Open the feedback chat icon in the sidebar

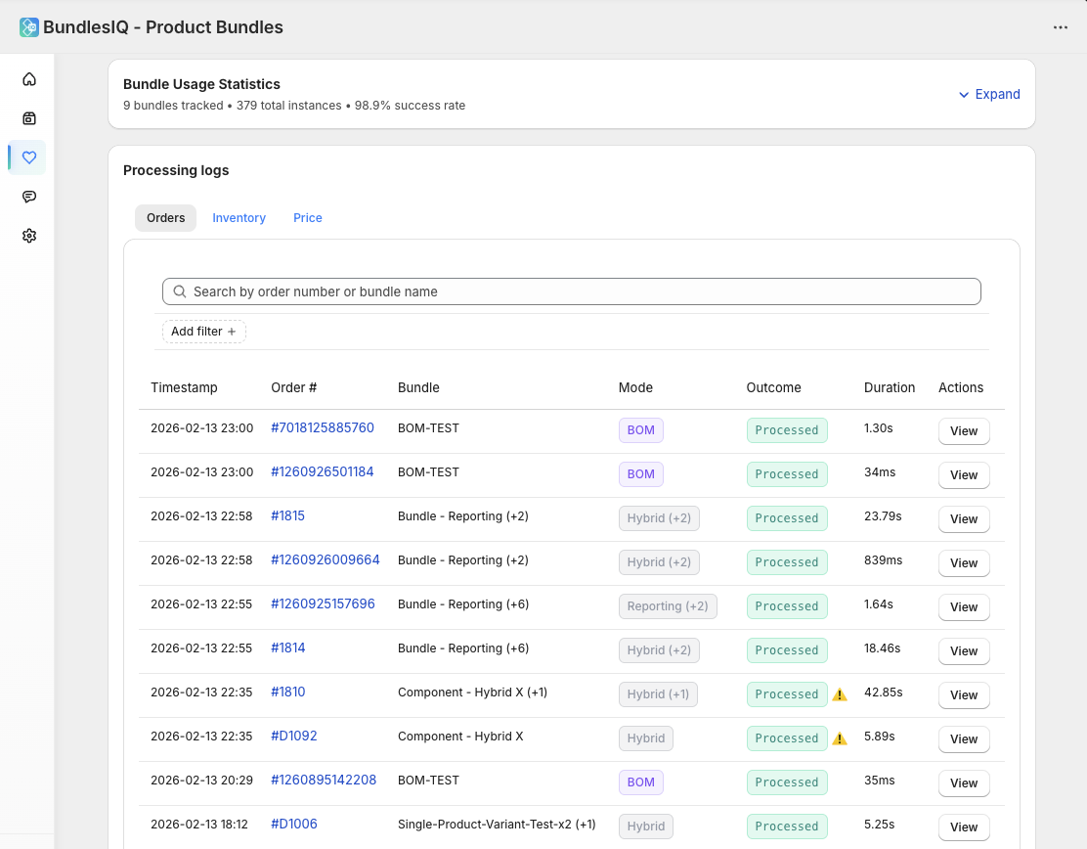[28, 196]
